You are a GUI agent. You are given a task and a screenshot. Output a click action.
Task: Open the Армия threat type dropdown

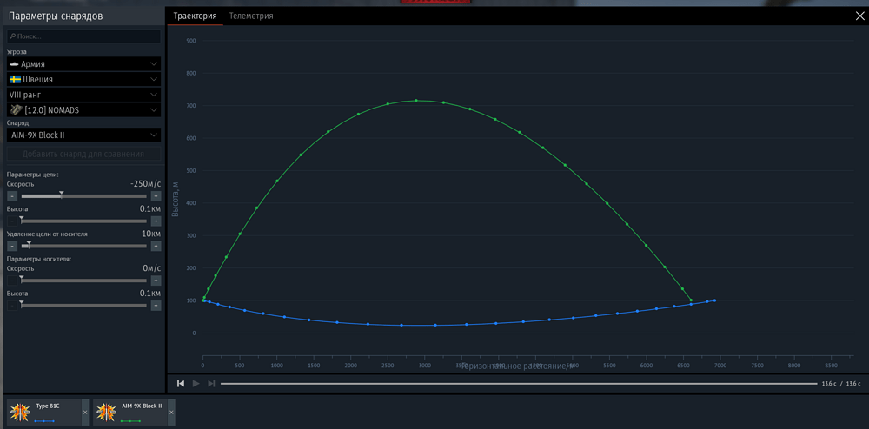pyautogui.click(x=84, y=63)
